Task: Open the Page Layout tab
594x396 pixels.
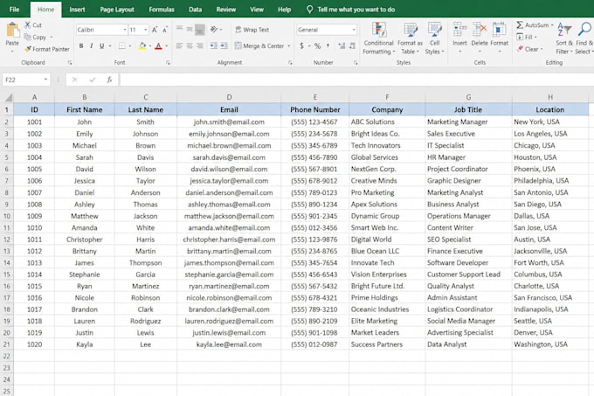Action: pos(117,10)
